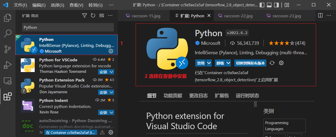Screen dimensions: 336x137
Task: Click warning icon on autoDocstring extension
Action: [102, 132]
